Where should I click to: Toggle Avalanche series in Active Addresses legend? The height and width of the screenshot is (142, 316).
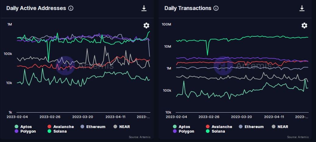point(61,127)
